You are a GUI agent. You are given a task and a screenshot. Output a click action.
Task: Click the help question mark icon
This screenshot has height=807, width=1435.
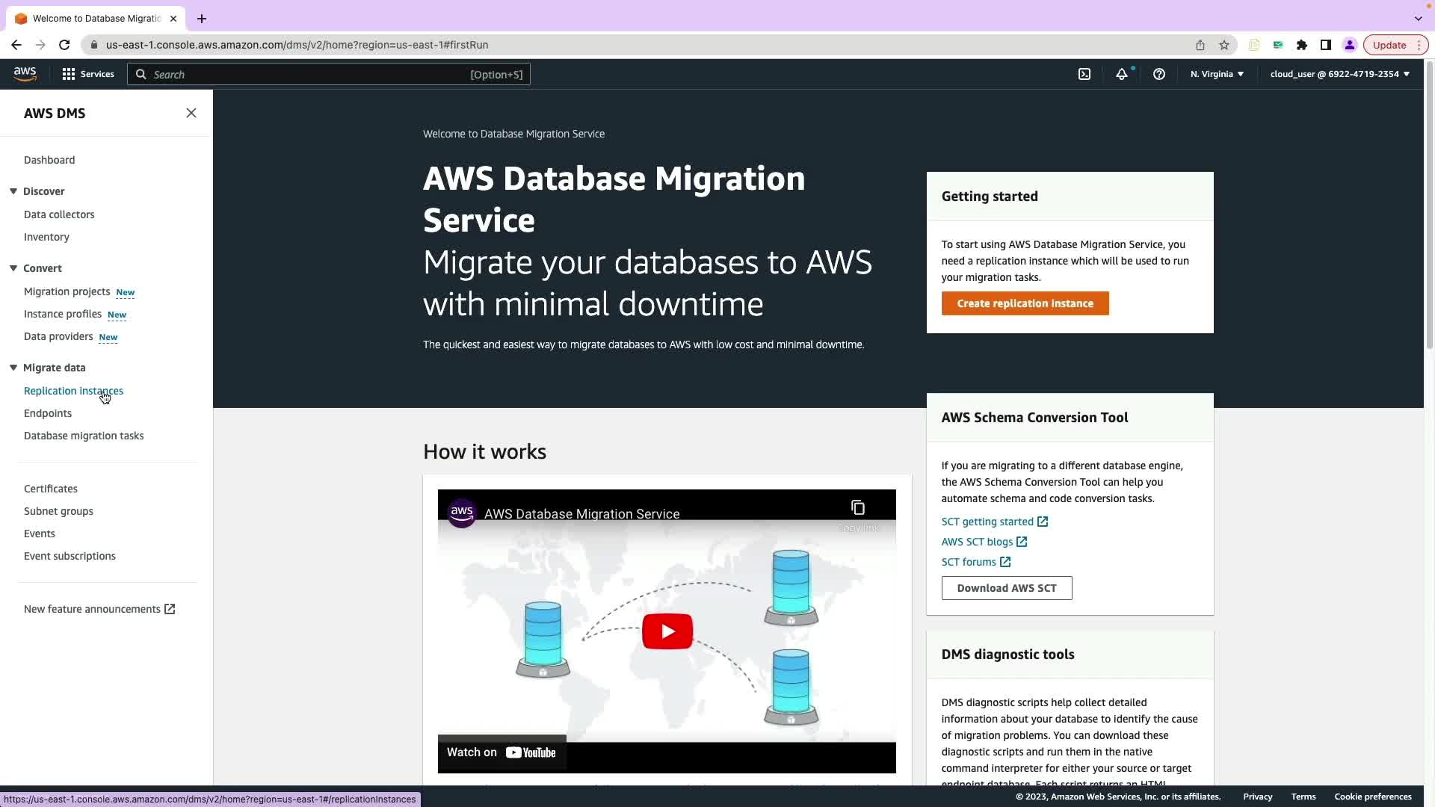click(1159, 74)
